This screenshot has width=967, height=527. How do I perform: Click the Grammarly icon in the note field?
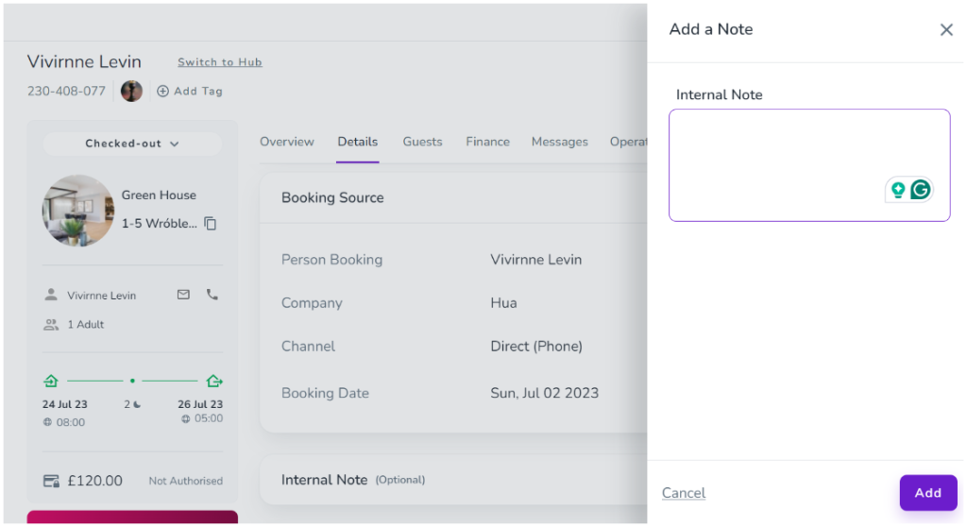tap(920, 190)
